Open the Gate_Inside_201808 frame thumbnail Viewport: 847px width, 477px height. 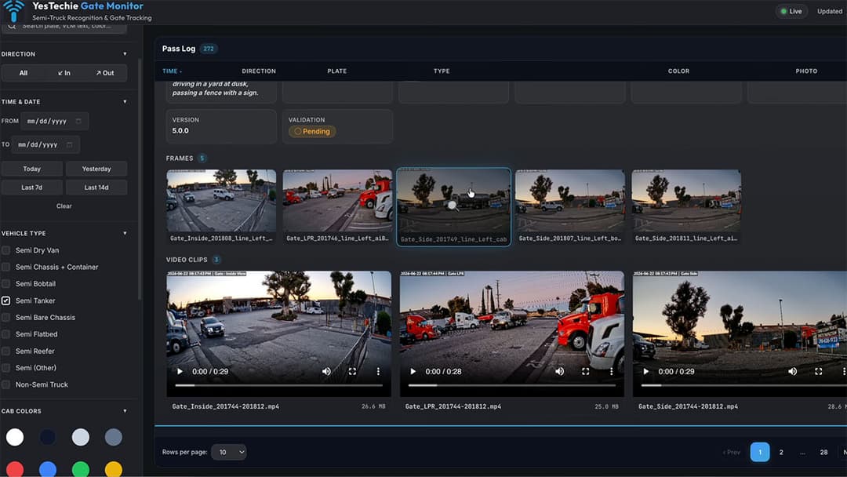pyautogui.click(x=221, y=206)
